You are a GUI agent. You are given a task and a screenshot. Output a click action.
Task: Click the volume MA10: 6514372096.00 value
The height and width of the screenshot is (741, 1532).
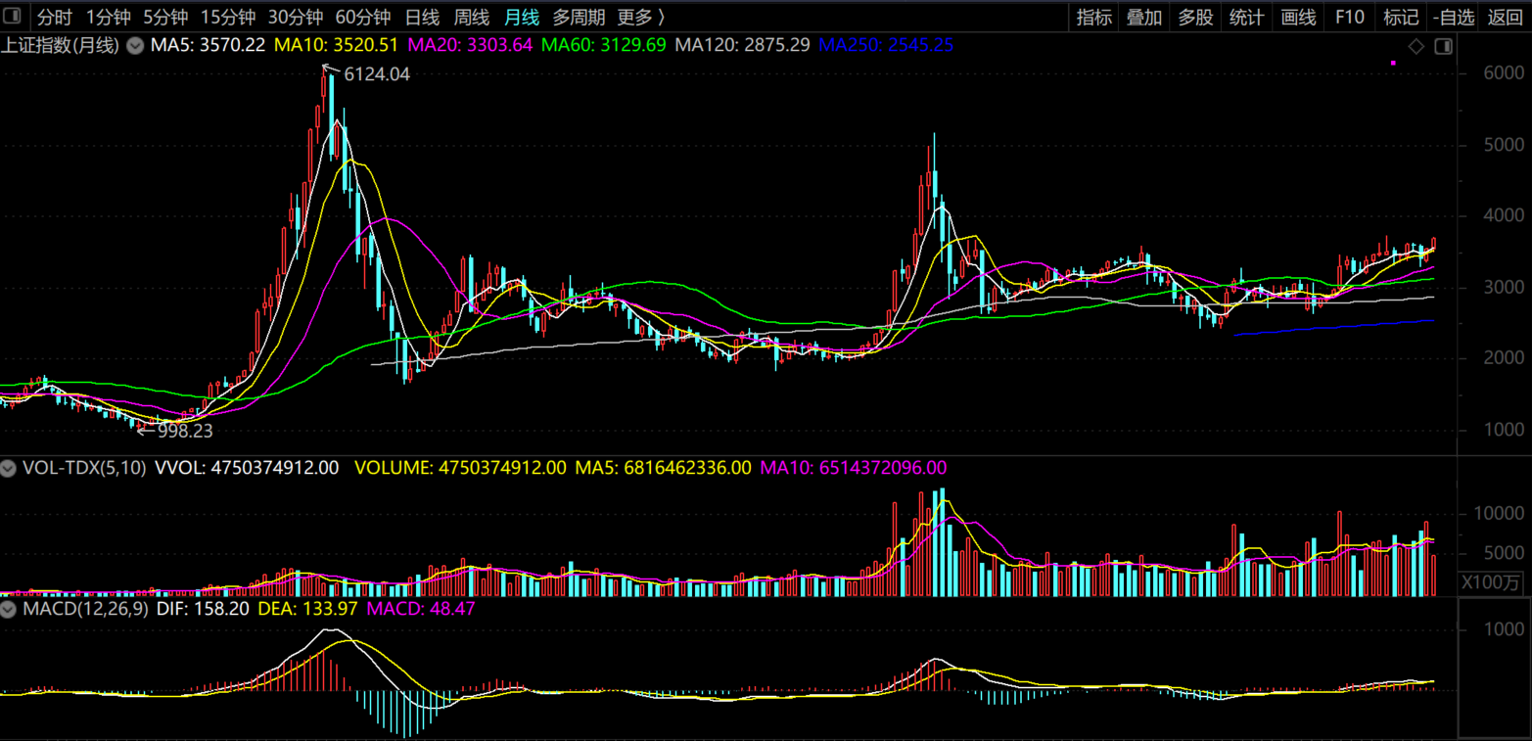(854, 468)
